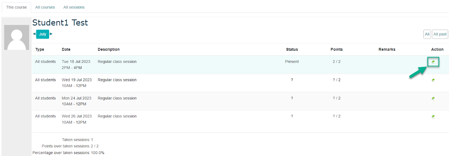Select the July month button

coord(43,34)
